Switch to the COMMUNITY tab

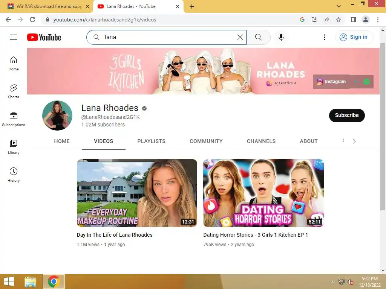206,141
